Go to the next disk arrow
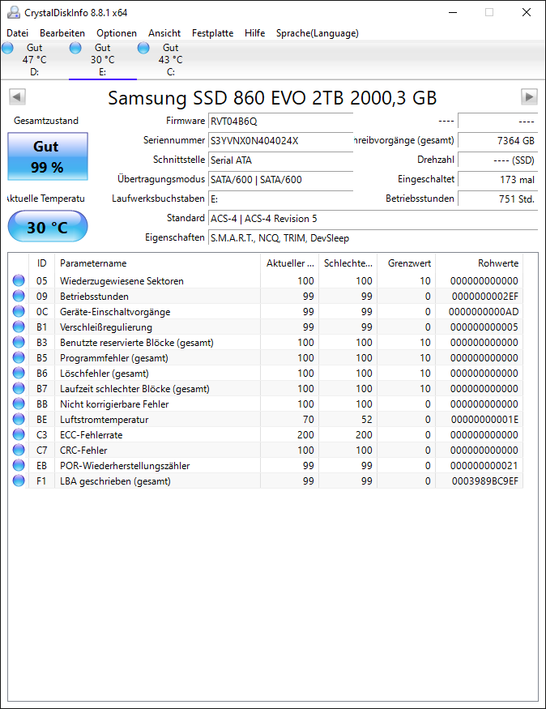The image size is (546, 709). 529,96
